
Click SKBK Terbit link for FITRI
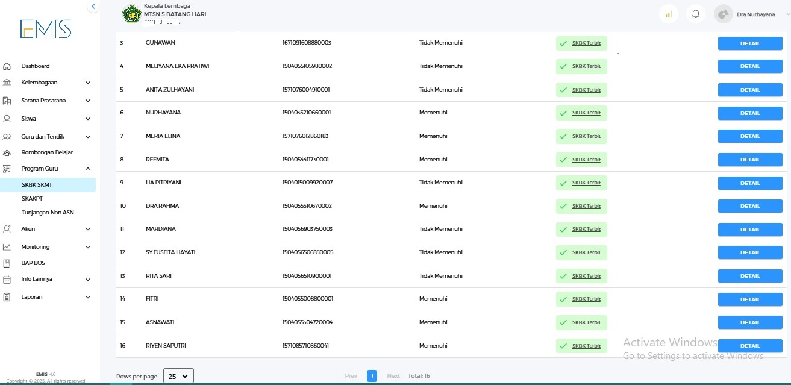coord(586,299)
